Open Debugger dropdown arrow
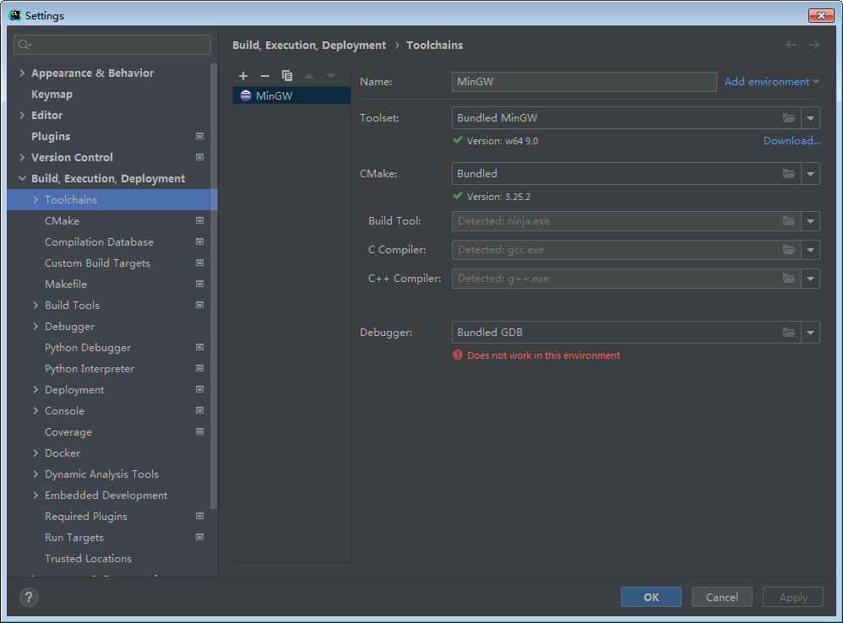The image size is (843, 623). (x=810, y=333)
